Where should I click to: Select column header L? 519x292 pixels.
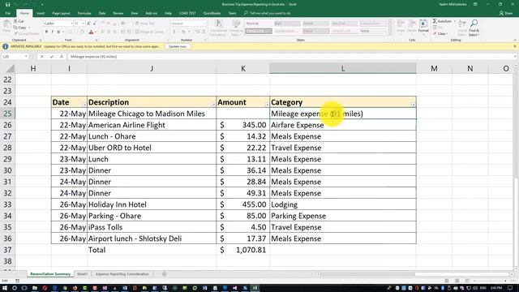pos(343,68)
